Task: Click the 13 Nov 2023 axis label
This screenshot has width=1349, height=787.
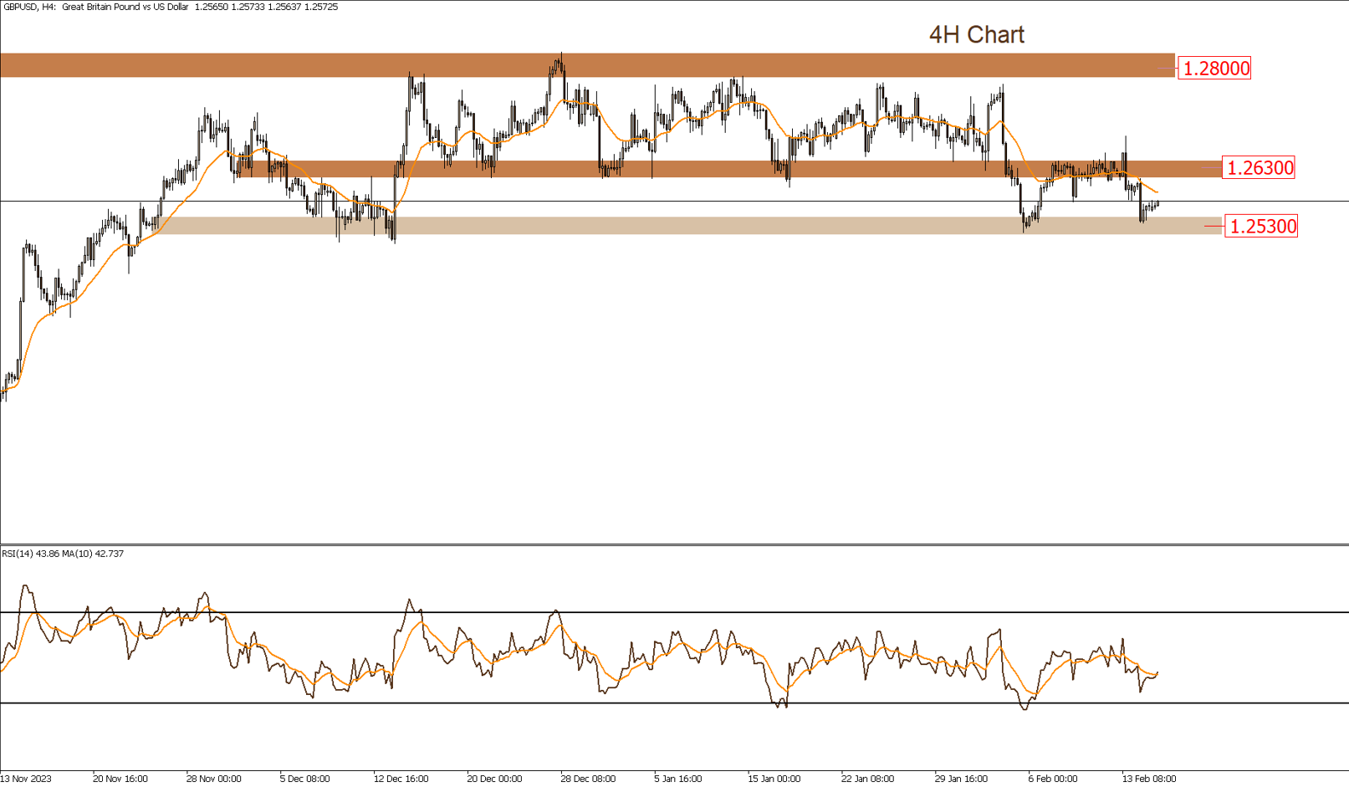Action: pyautogui.click(x=25, y=778)
